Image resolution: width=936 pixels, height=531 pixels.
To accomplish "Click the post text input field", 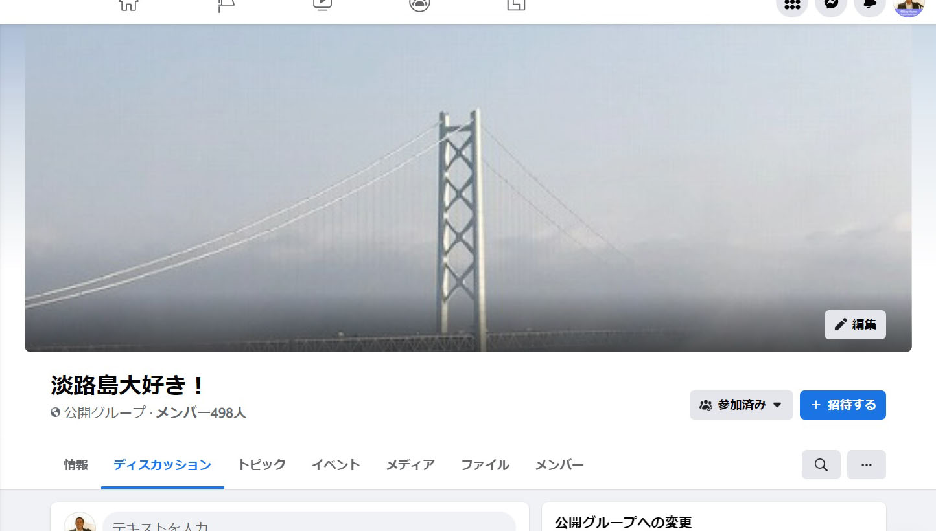I will [309, 523].
